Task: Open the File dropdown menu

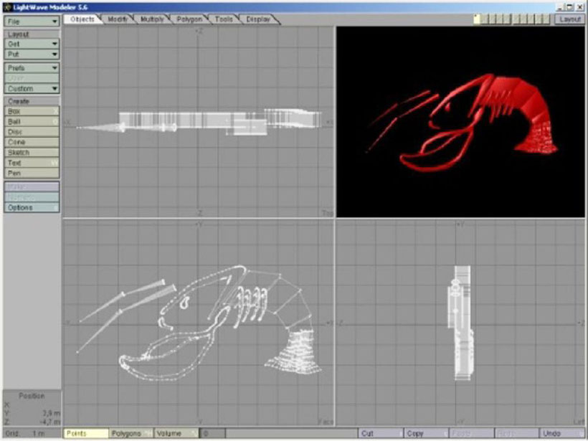Action: tap(32, 22)
